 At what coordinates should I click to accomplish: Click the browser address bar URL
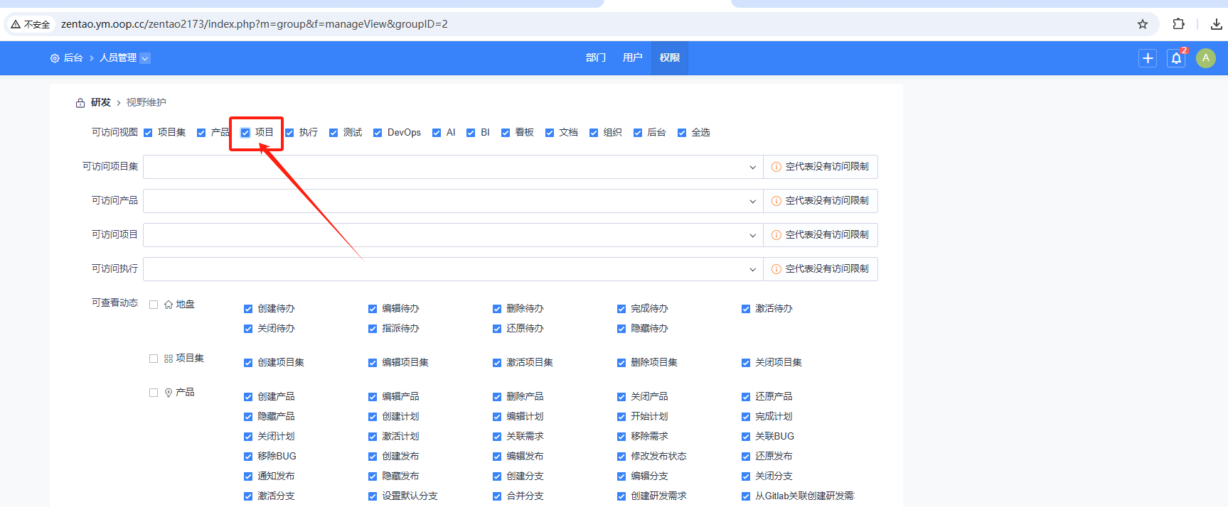pos(255,24)
